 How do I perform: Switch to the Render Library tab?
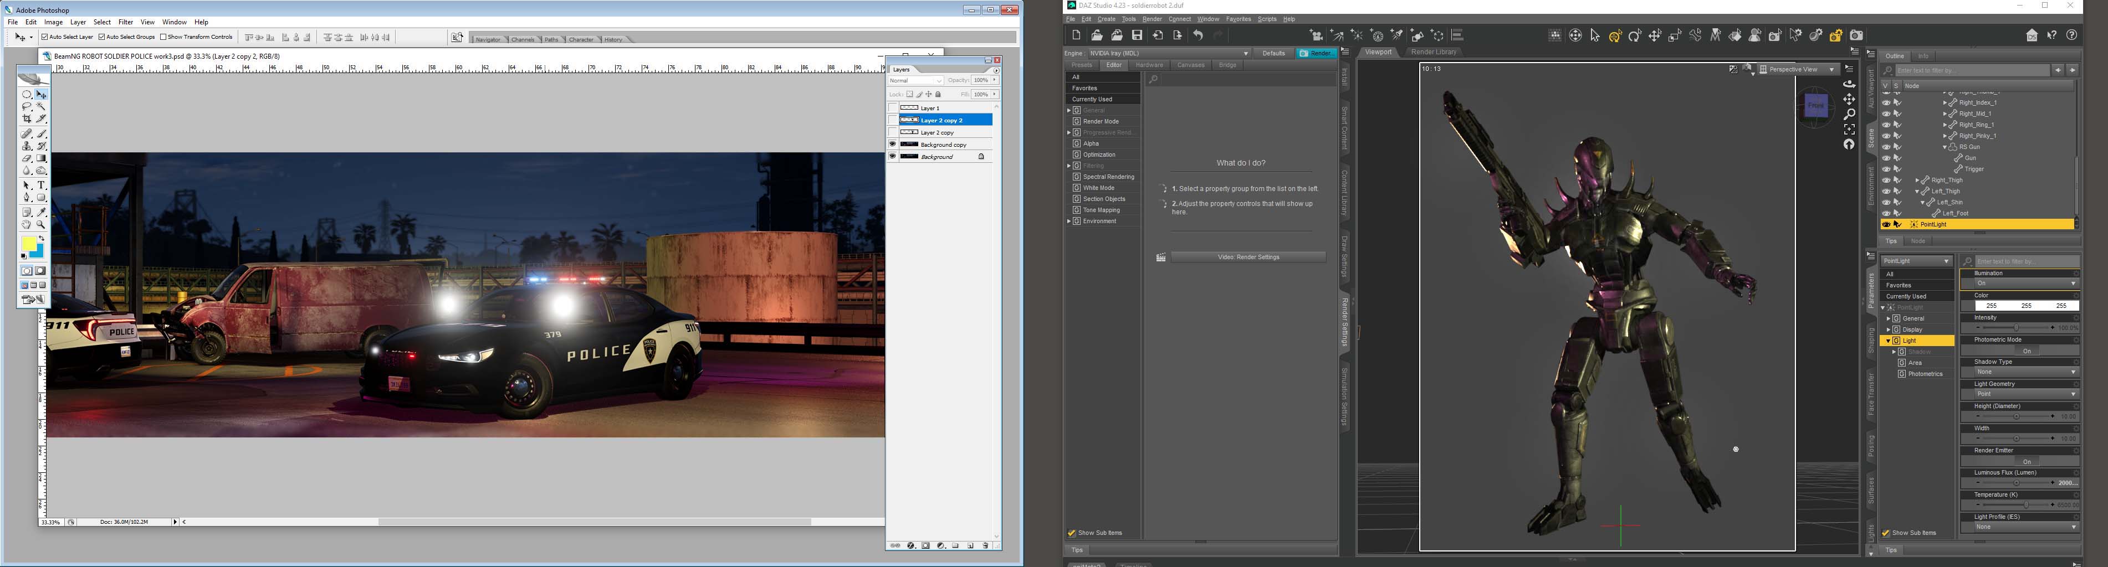(1434, 53)
